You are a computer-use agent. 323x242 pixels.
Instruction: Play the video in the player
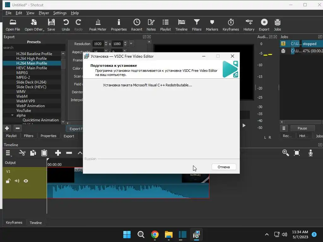(x=244, y=125)
